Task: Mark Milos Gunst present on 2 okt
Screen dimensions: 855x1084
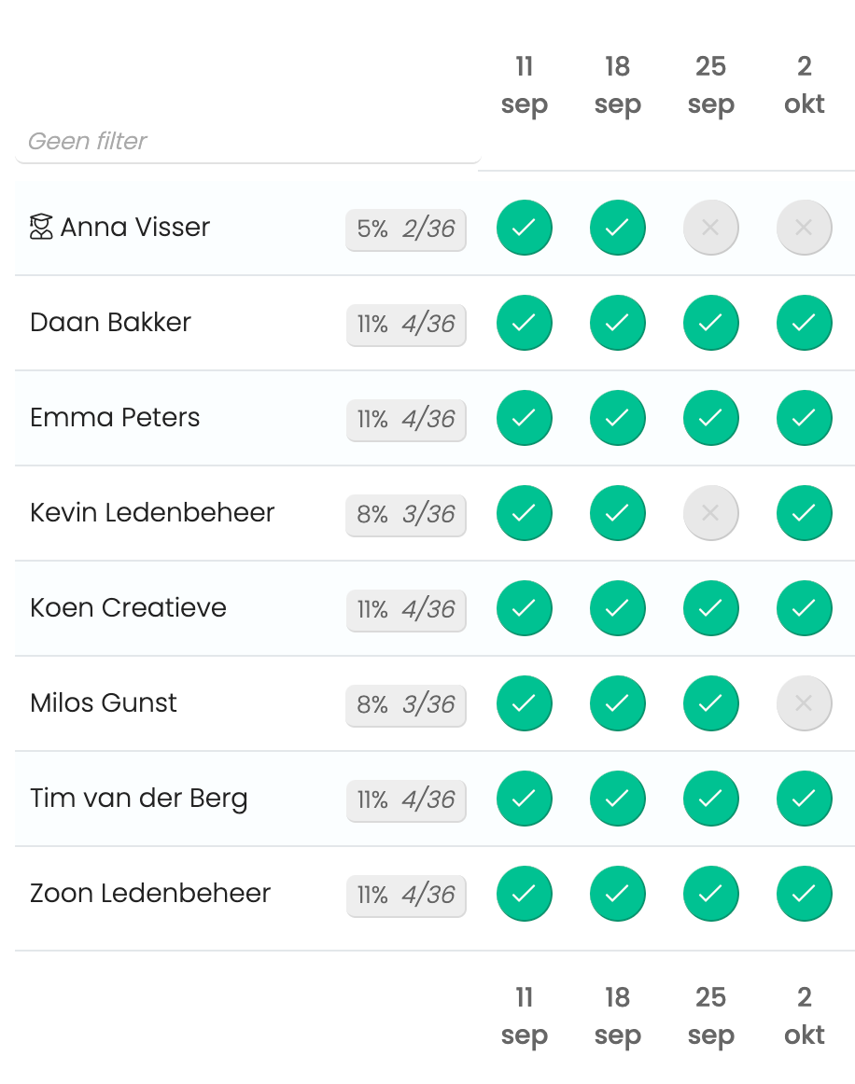Action: [804, 703]
